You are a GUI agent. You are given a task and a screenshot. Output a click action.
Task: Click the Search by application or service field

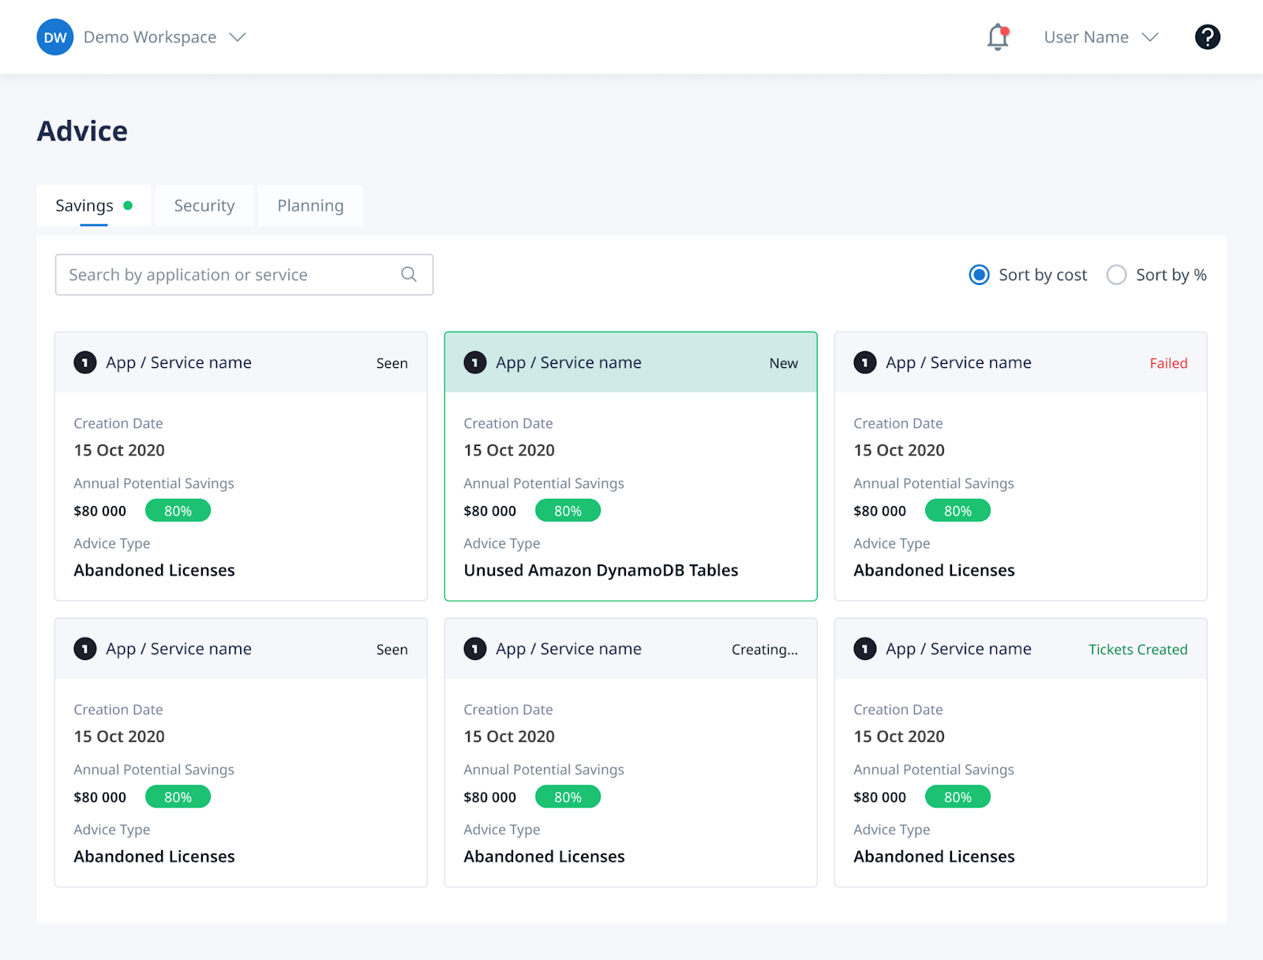[244, 275]
